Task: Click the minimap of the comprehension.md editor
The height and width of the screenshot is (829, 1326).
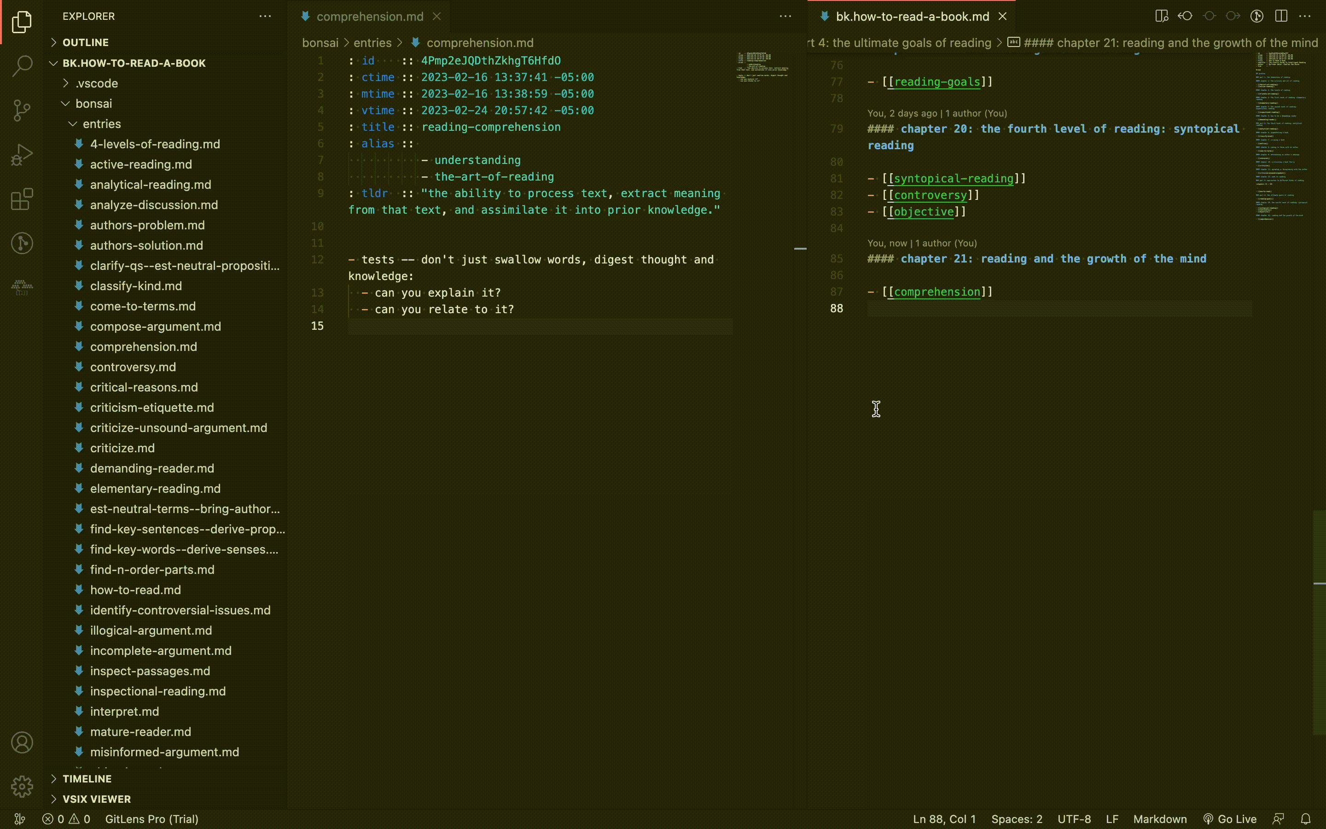Action: click(x=763, y=67)
